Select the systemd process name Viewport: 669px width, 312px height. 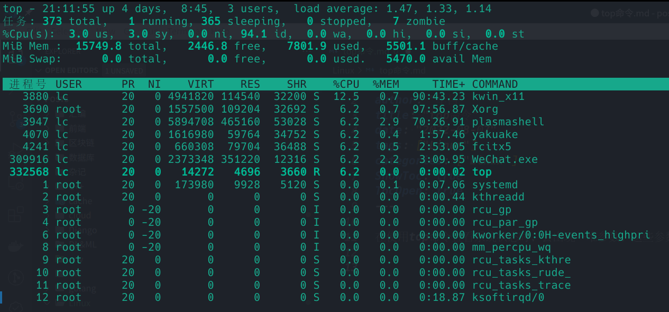pos(495,185)
